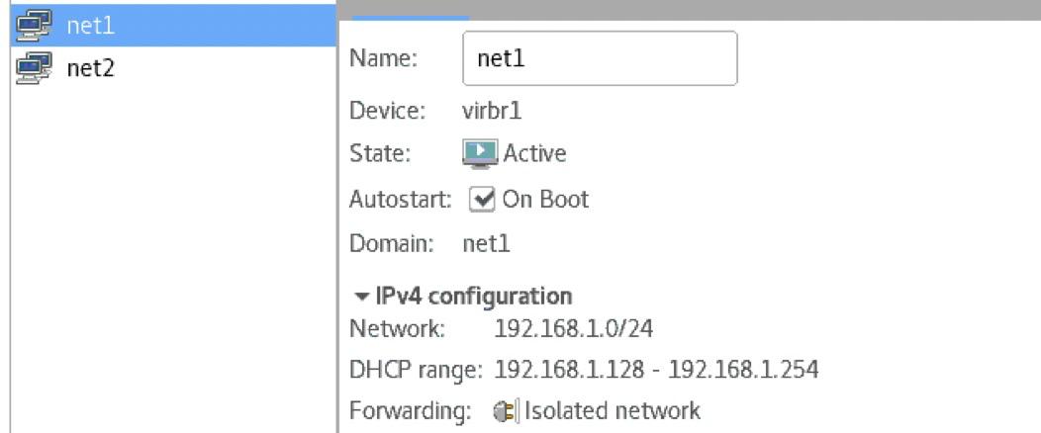Click the Isolated network text
The width and height of the screenshot is (1041, 433).
pyautogui.click(x=613, y=411)
